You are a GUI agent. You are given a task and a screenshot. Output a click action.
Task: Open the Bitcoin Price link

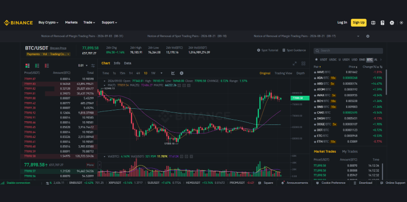58,48
